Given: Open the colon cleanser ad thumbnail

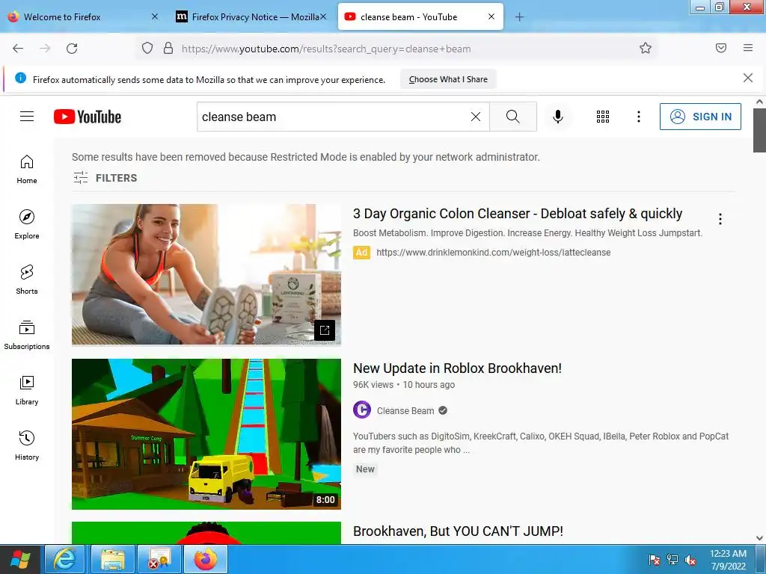Looking at the screenshot, I should pyautogui.click(x=206, y=275).
